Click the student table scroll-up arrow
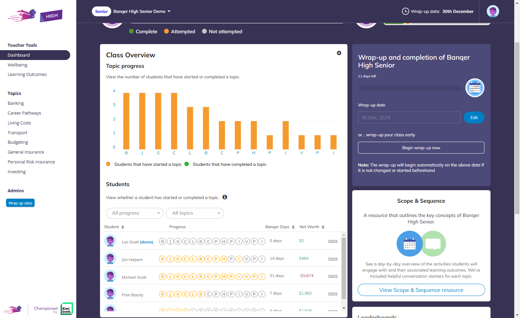Screen dimensions: 520x318 [x=344, y=235]
